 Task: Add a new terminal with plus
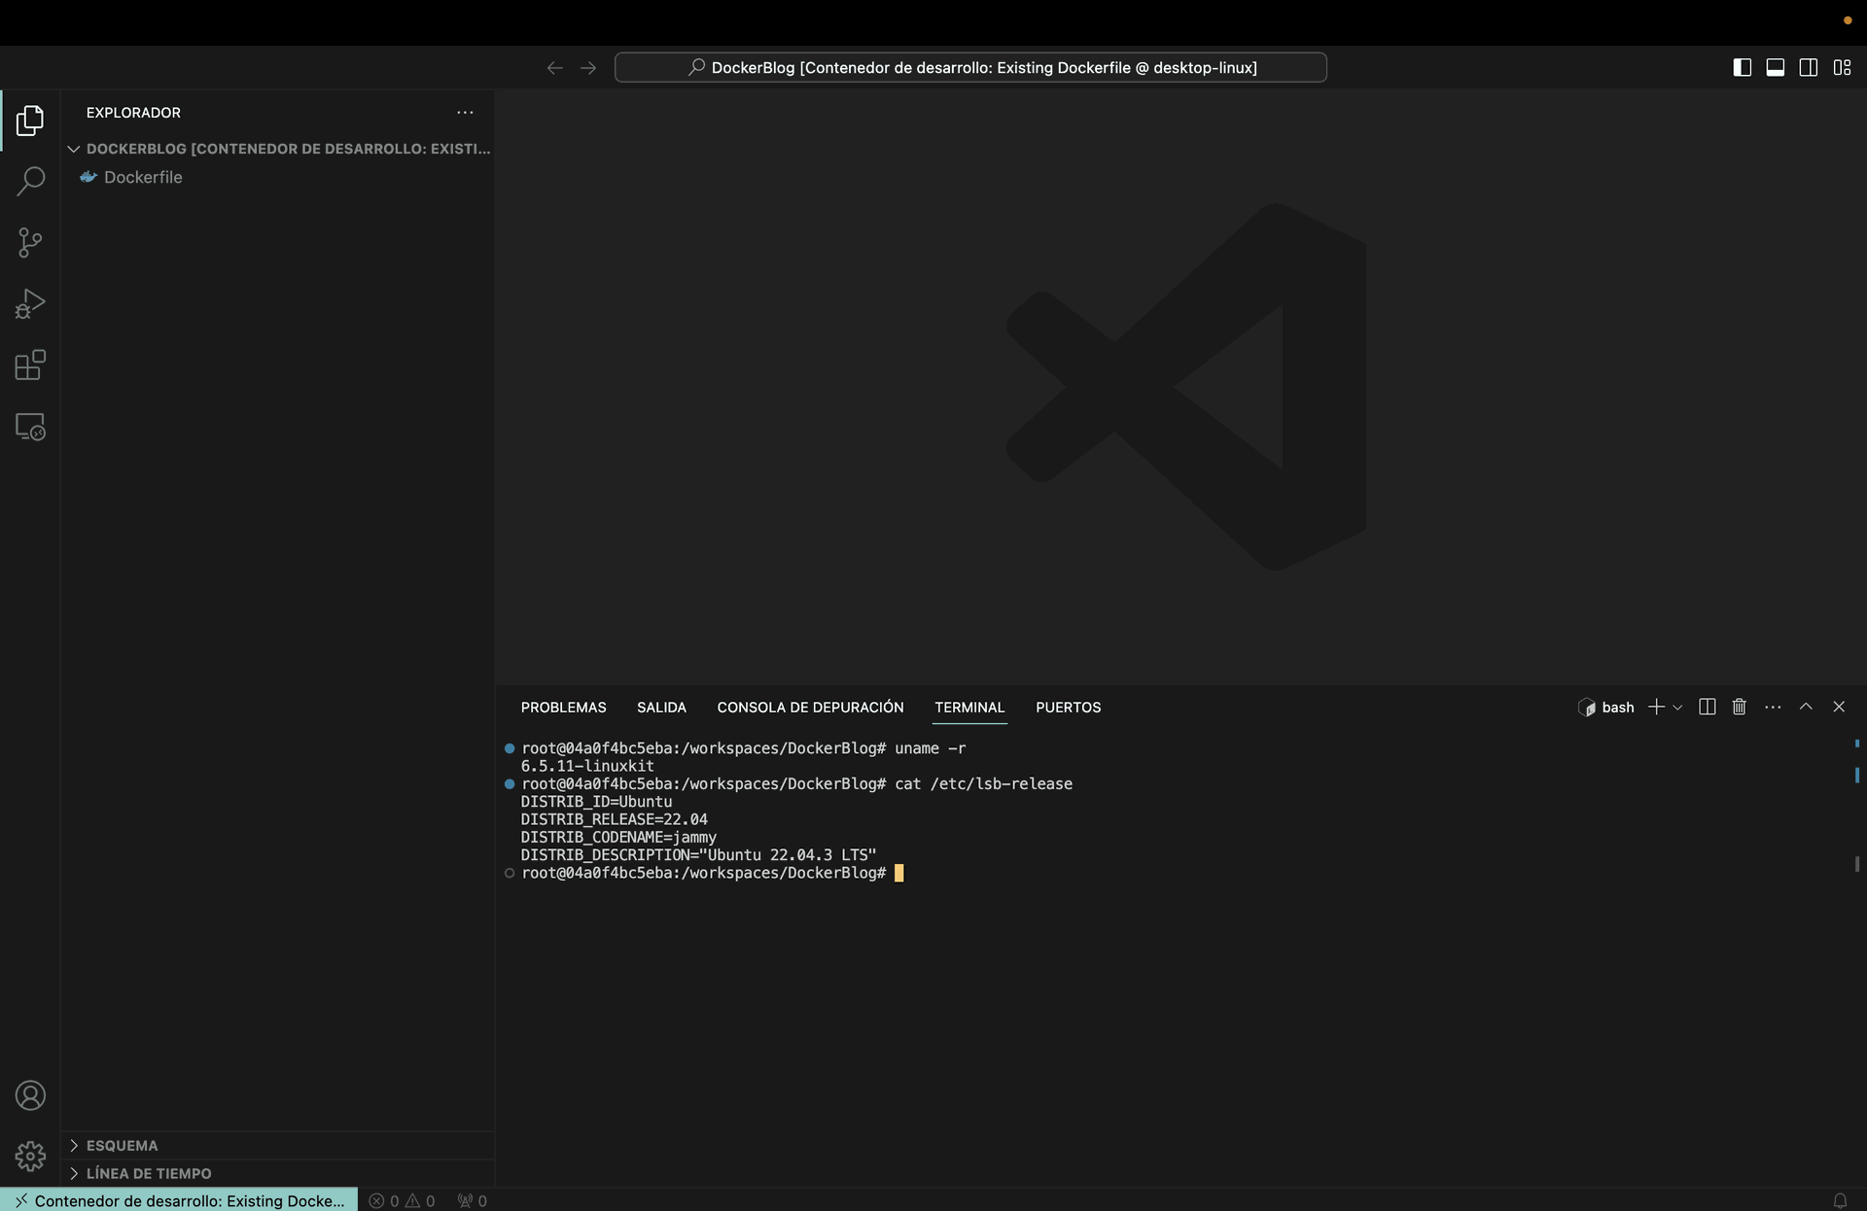(x=1656, y=707)
